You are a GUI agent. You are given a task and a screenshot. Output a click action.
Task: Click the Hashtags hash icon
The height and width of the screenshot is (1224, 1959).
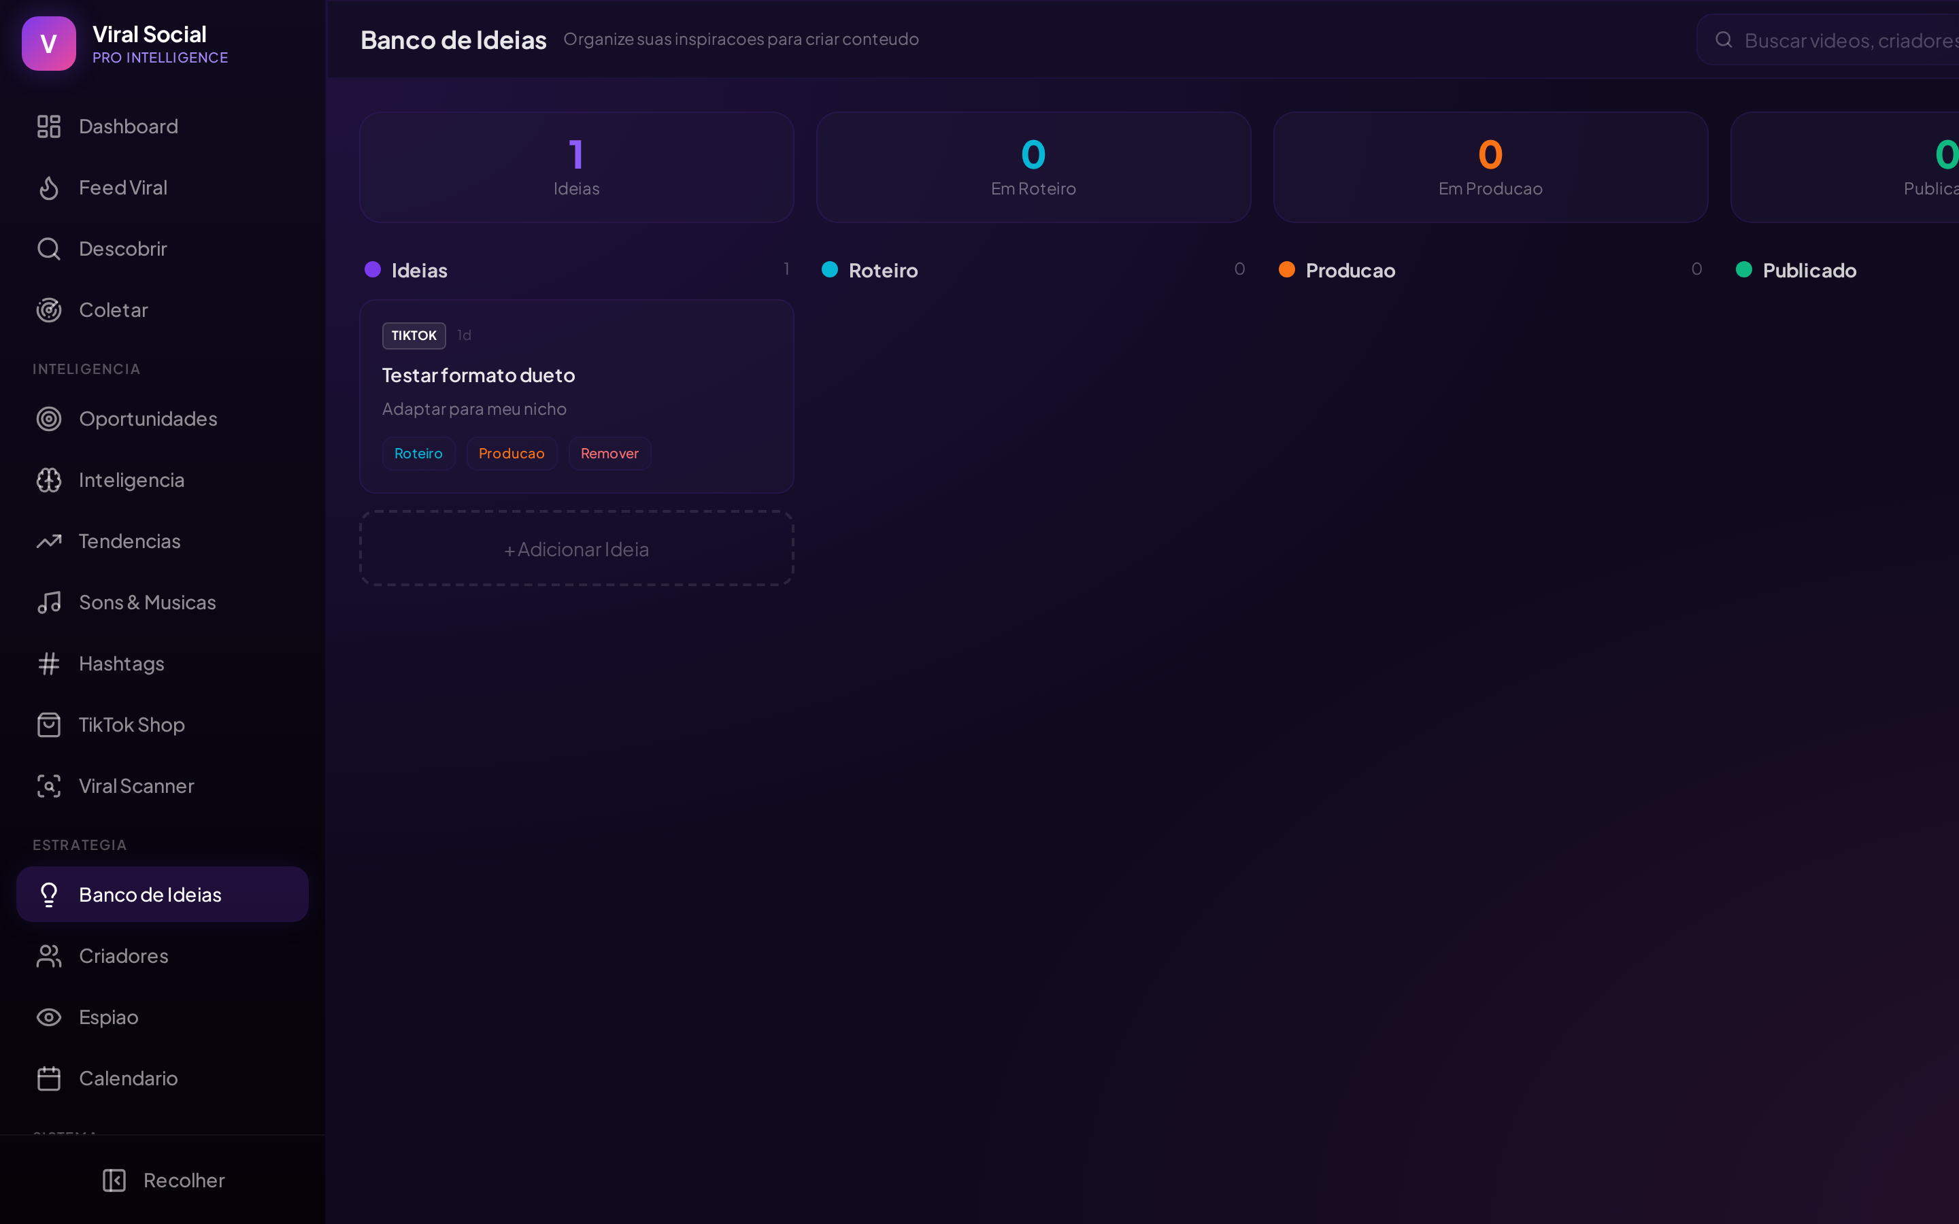tap(48, 664)
